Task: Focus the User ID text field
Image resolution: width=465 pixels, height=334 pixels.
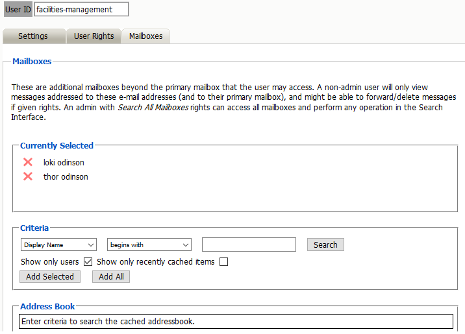Action: coord(81,10)
